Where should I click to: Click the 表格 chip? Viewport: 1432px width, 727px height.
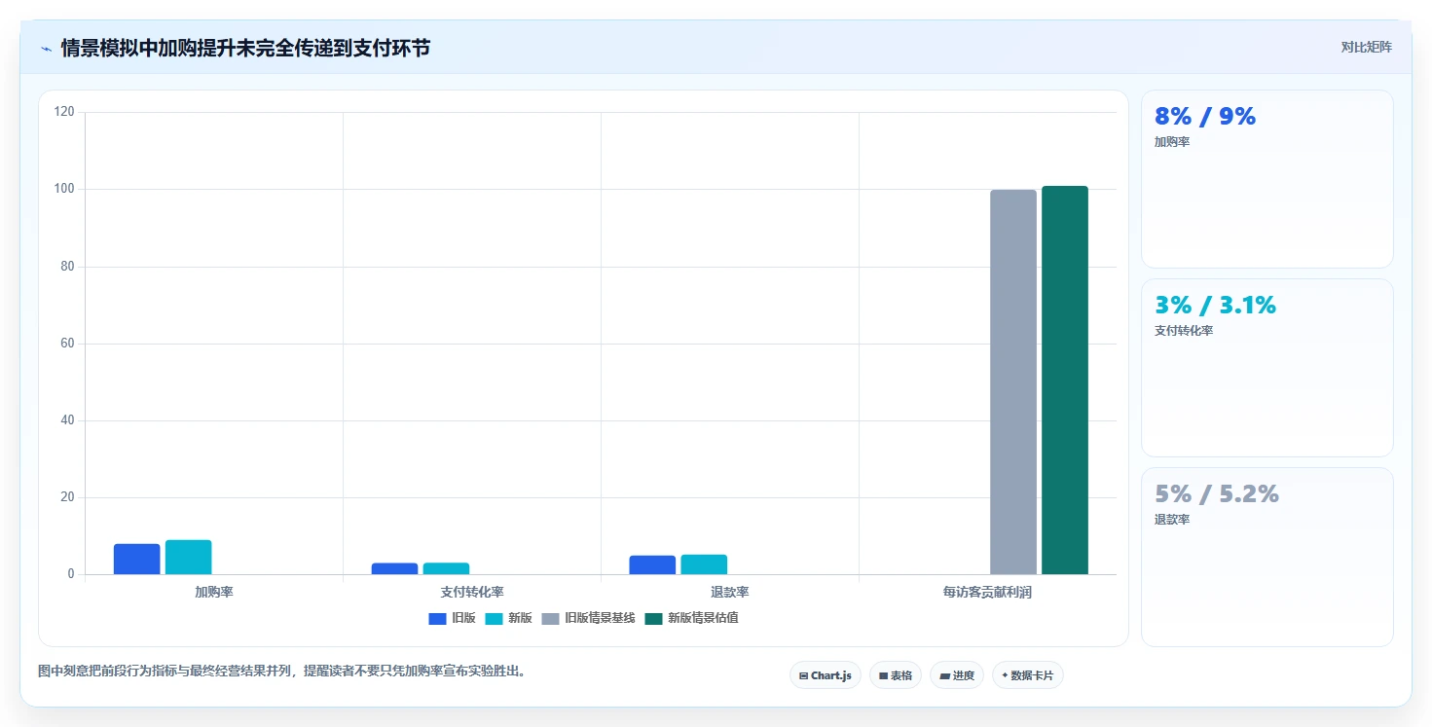[x=896, y=675]
